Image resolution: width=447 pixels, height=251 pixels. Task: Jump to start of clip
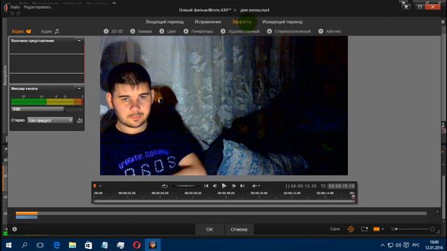click(206, 186)
